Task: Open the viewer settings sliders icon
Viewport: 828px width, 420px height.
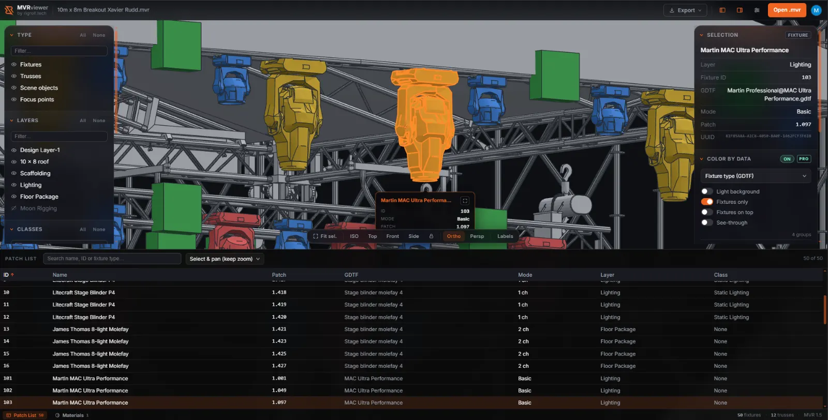Action: click(757, 10)
